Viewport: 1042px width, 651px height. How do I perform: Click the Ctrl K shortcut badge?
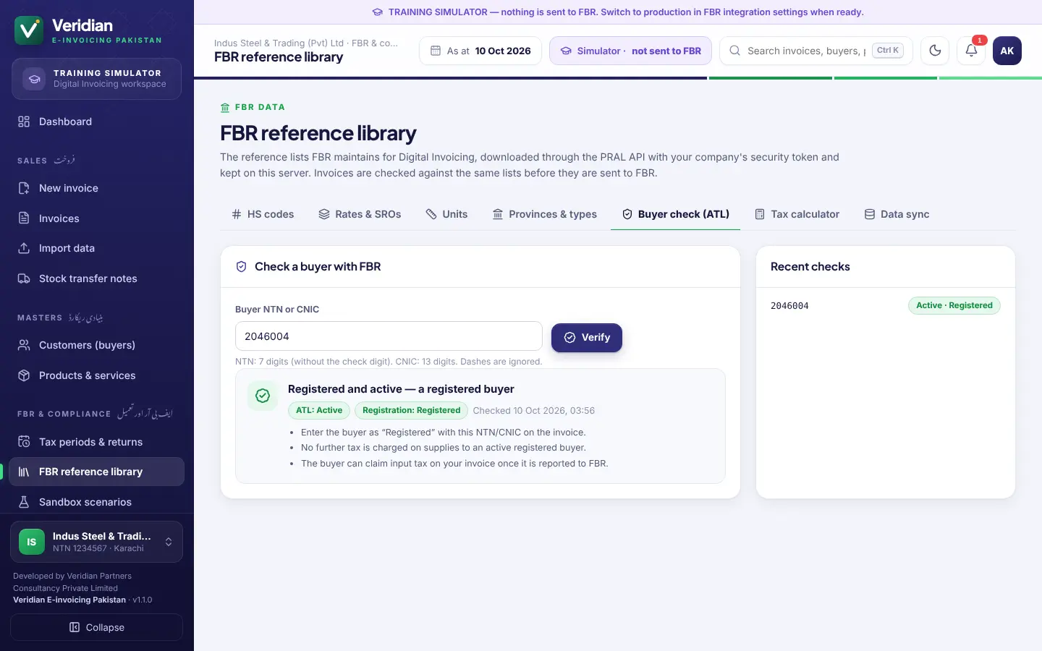888,51
